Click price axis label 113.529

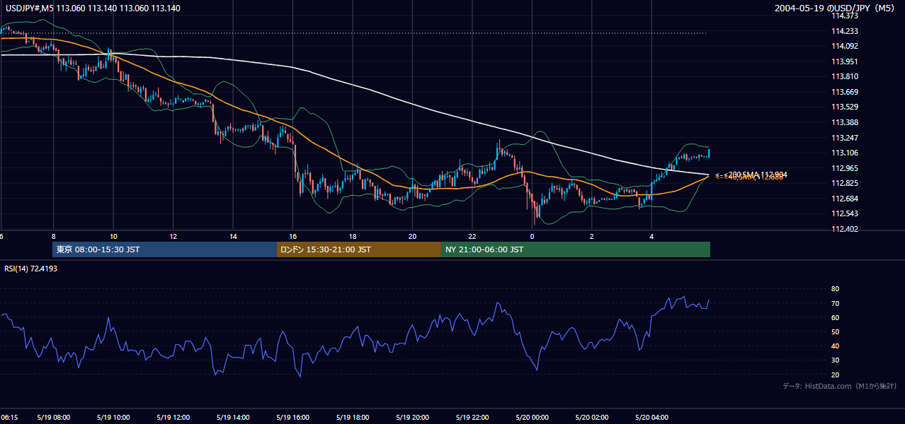click(844, 107)
